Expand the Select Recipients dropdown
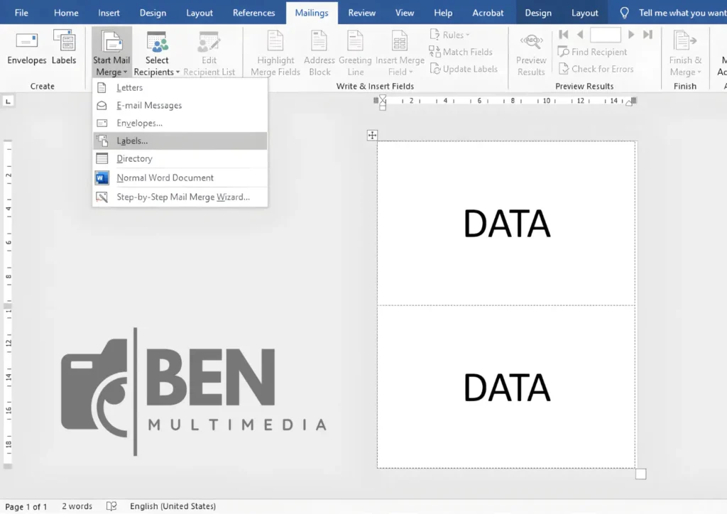The image size is (727, 514). coord(157,71)
